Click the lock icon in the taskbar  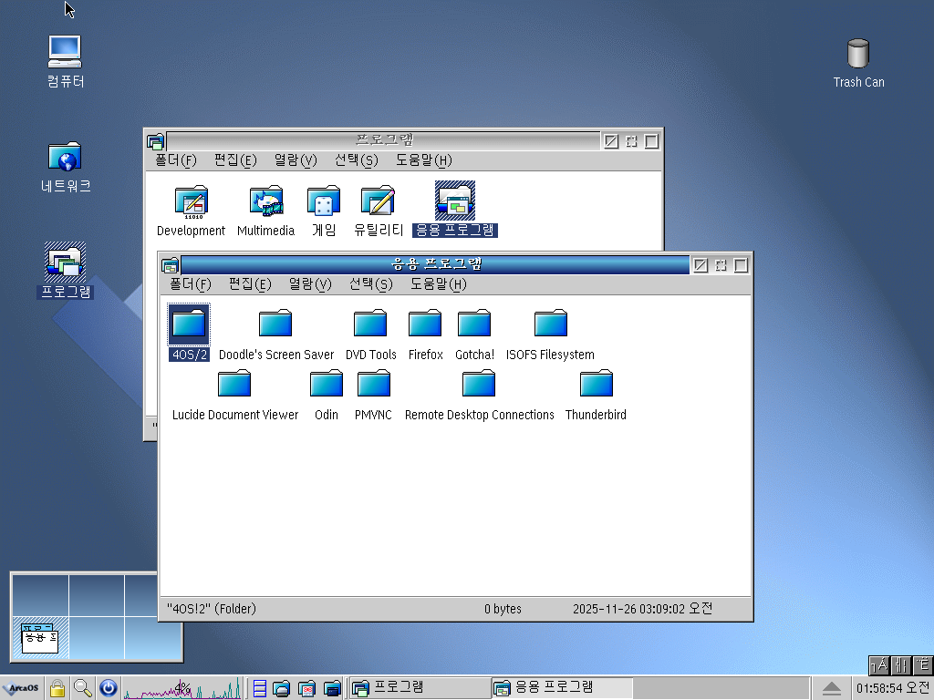pos(57,688)
